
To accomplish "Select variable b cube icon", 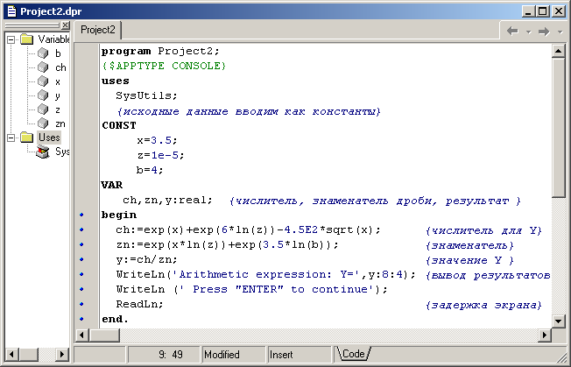I will click(43, 53).
